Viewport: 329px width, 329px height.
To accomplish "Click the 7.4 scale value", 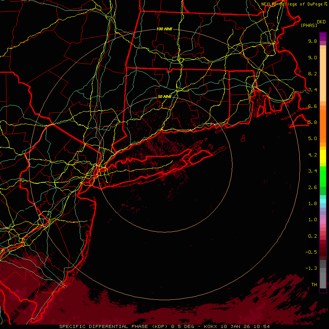I will 313,90.
